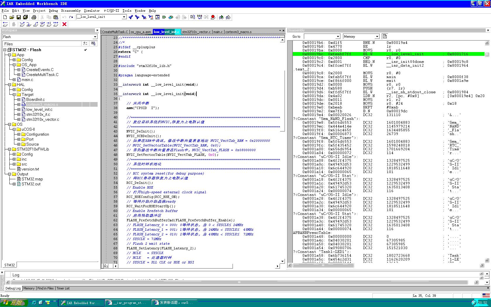Click the Toggle Bookmark green flag icon

point(164,17)
